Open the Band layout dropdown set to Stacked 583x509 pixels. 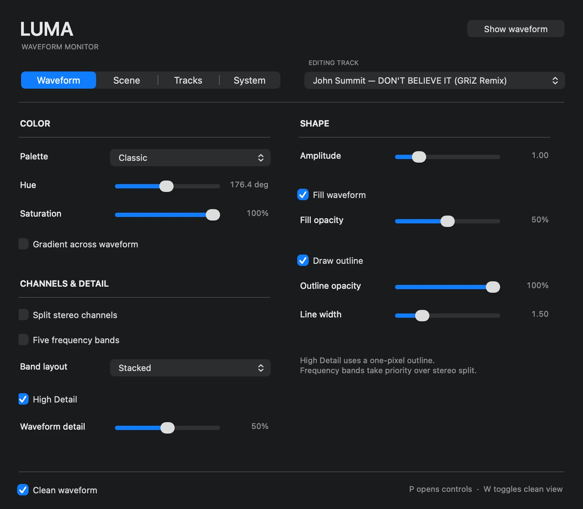pos(190,368)
